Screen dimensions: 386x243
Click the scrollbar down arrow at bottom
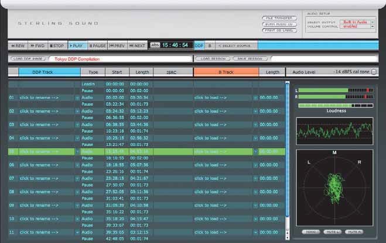(287, 238)
